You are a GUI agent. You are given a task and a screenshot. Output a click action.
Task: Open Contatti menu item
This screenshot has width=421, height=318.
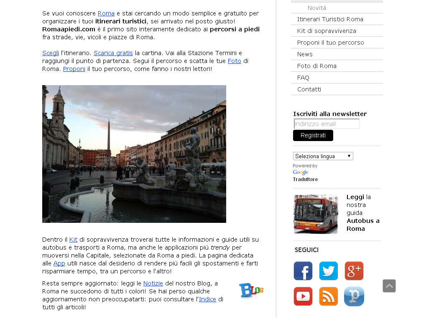click(x=337, y=89)
